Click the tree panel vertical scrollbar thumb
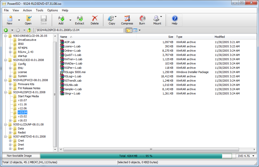The image size is (259, 167). [x=55, y=94]
